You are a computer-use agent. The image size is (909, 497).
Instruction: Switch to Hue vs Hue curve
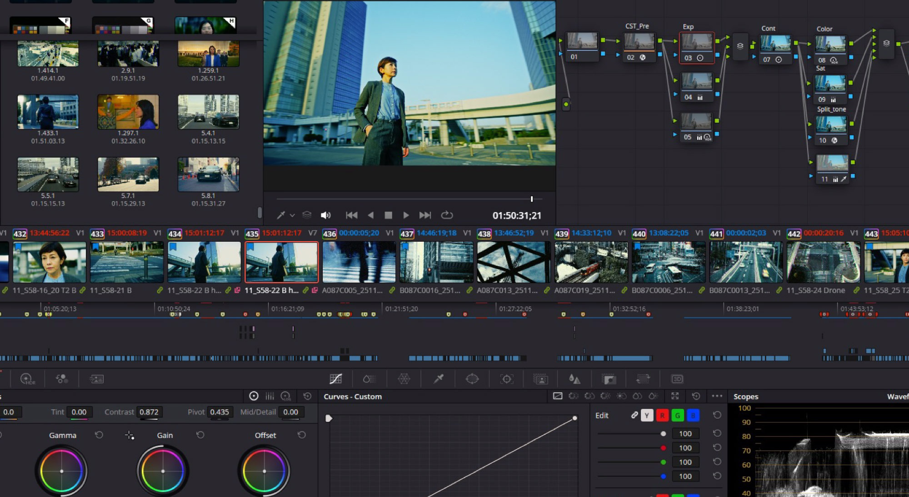pos(574,396)
